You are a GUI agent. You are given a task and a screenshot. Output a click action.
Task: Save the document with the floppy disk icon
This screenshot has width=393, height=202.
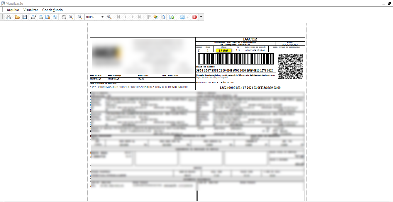pyautogui.click(x=25, y=17)
